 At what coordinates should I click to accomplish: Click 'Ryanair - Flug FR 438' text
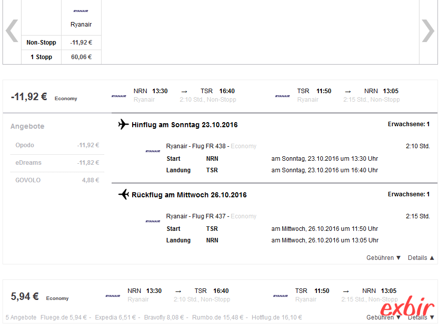pyautogui.click(x=196, y=146)
